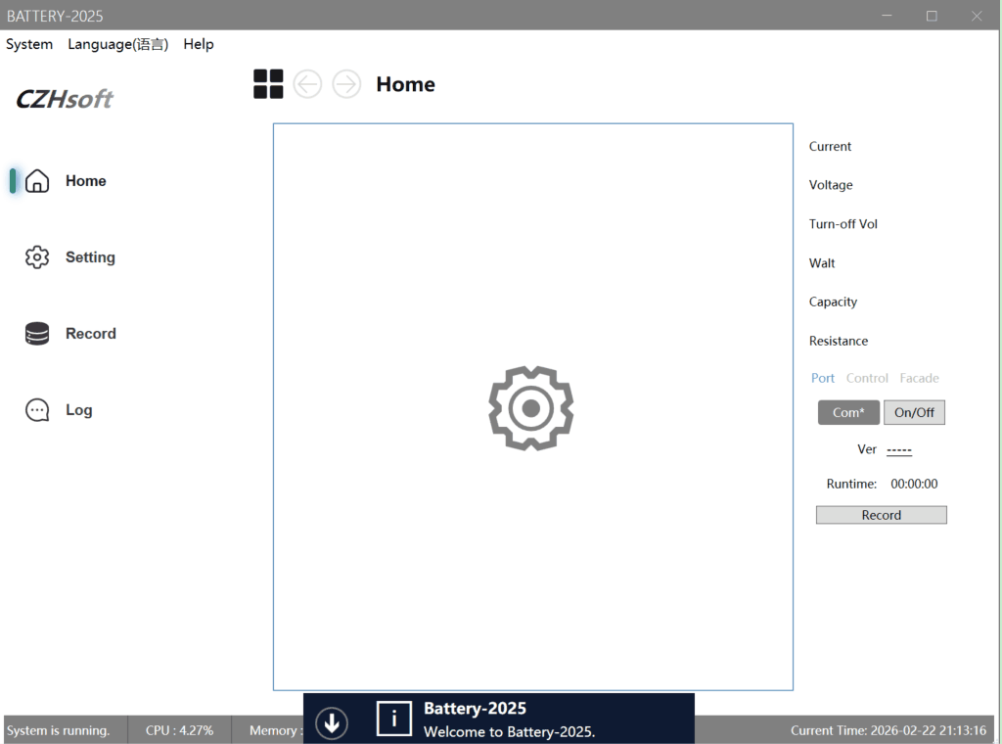The width and height of the screenshot is (1002, 744).
Task: Open the Log chat bubble icon
Action: point(37,410)
